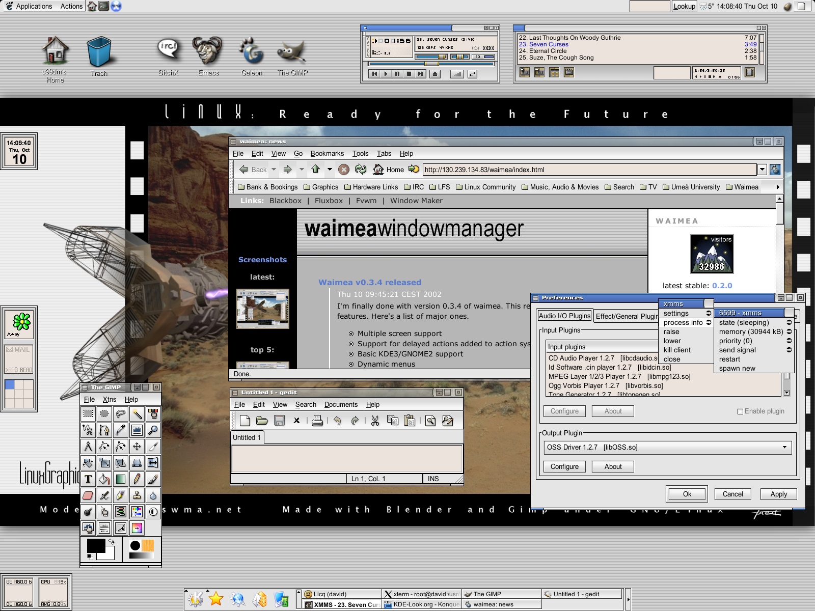Viewport: 815px width, 611px height.
Task: Follow the 'Waimea v0.3.4 released' link
Action: [370, 282]
